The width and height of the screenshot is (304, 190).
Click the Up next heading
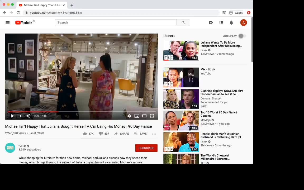tap(169, 36)
